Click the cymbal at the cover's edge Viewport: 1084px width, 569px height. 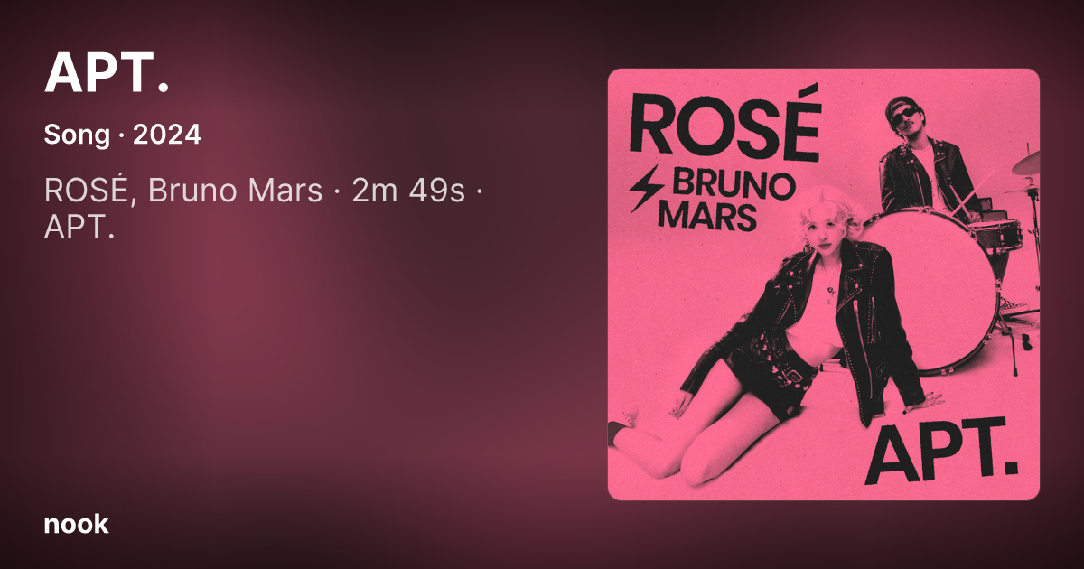(1027, 163)
